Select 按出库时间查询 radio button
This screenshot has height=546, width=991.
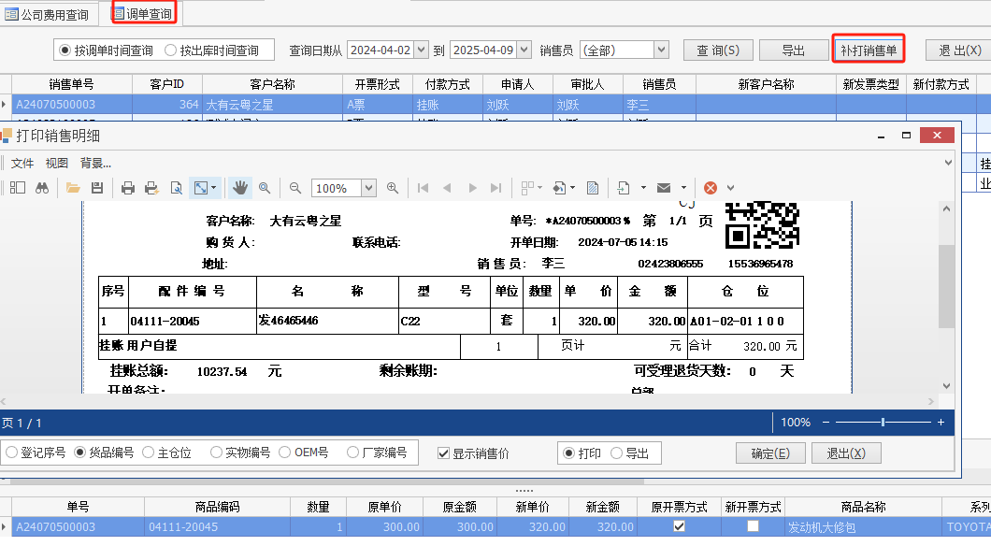click(170, 50)
